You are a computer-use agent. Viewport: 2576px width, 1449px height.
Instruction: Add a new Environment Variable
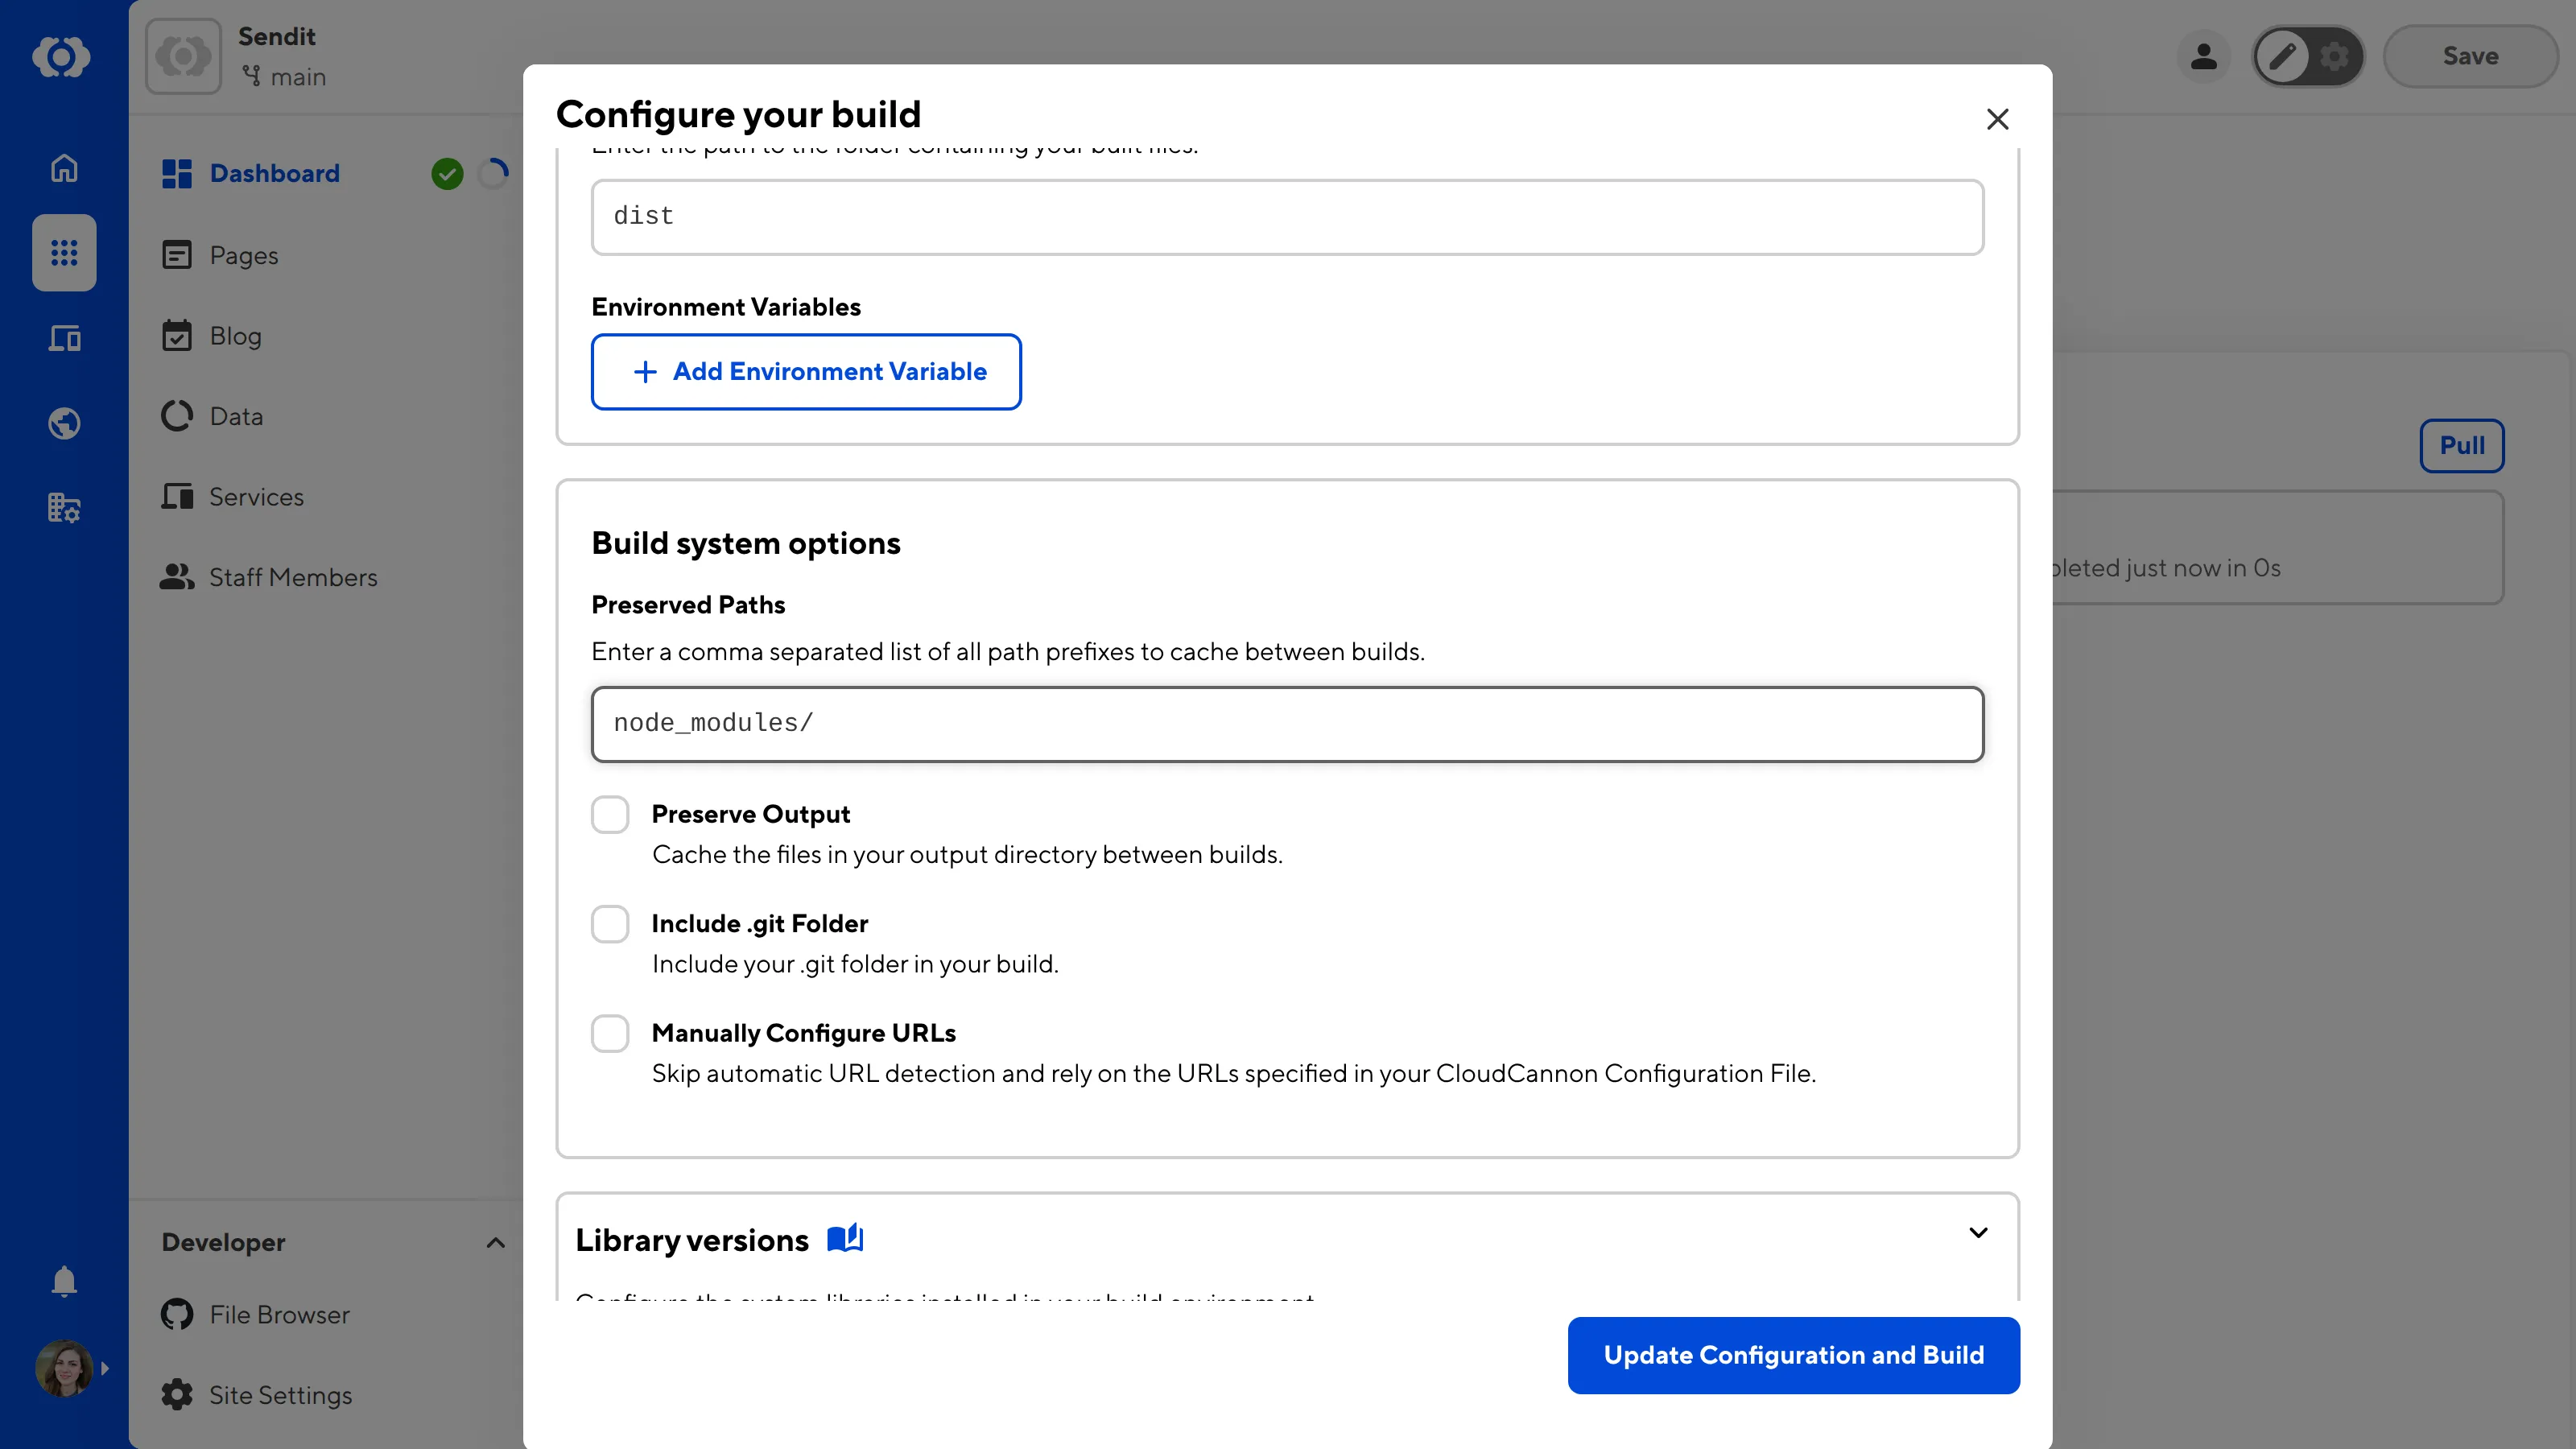[806, 371]
